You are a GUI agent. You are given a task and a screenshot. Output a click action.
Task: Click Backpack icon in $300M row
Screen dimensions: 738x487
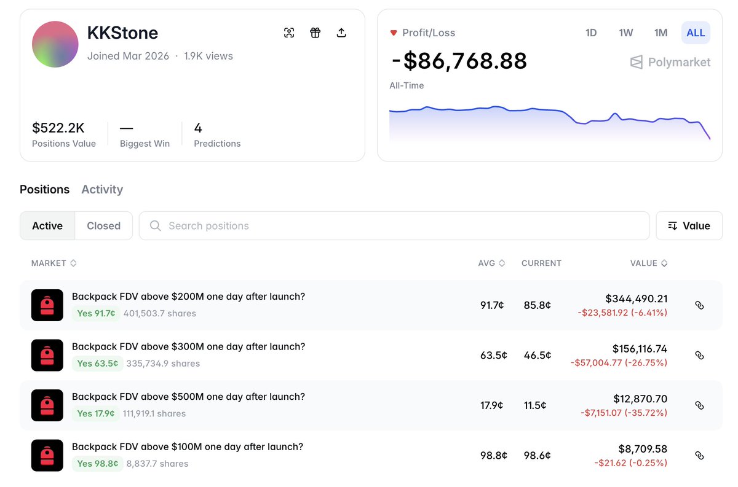pos(47,355)
